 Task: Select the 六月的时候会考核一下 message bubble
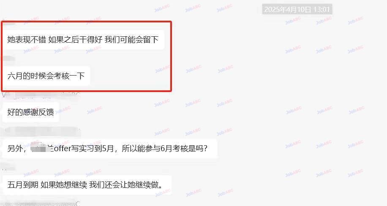46,76
